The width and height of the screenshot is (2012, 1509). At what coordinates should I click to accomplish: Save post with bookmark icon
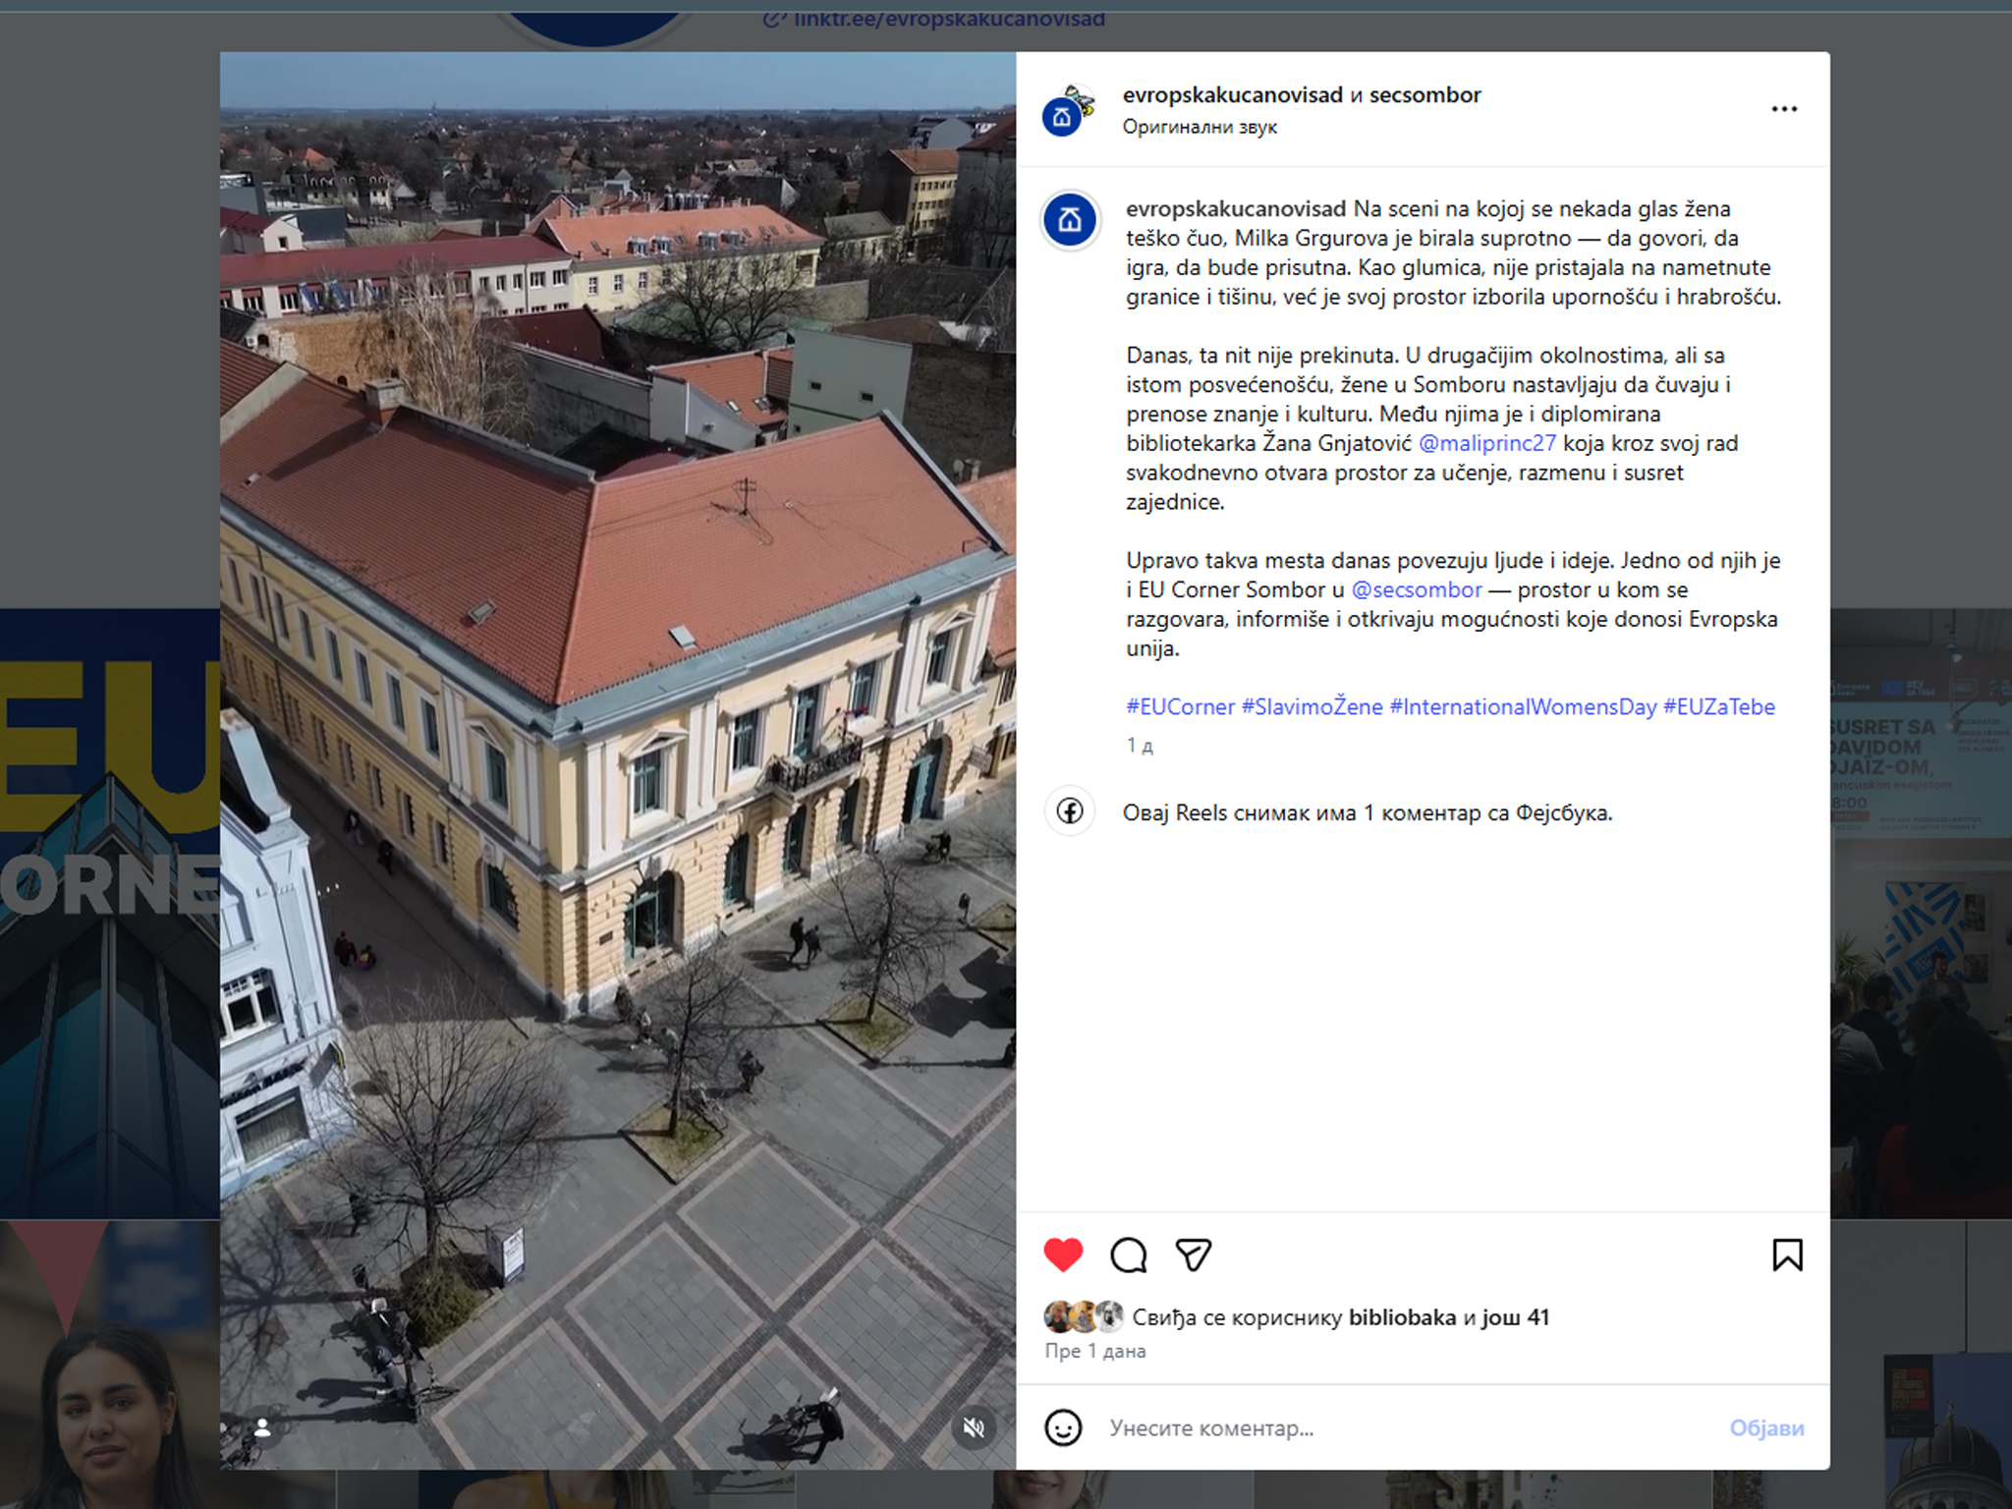[1787, 1255]
